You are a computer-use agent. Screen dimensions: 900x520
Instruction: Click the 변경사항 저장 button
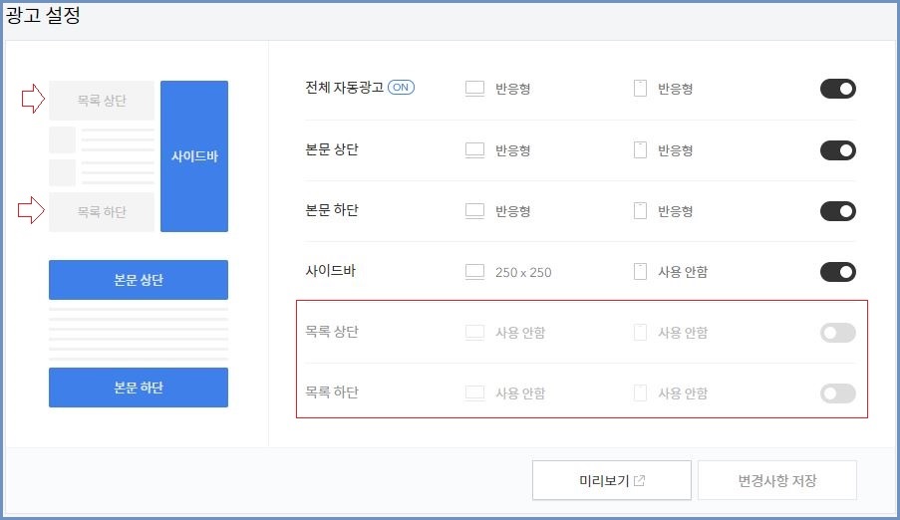777,480
